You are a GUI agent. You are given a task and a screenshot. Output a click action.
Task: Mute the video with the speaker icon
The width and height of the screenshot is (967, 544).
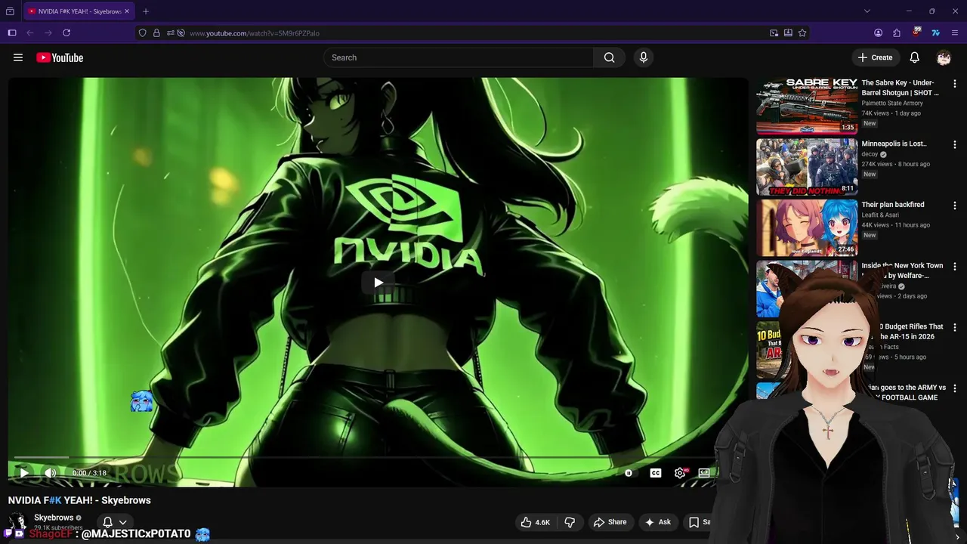click(51, 473)
